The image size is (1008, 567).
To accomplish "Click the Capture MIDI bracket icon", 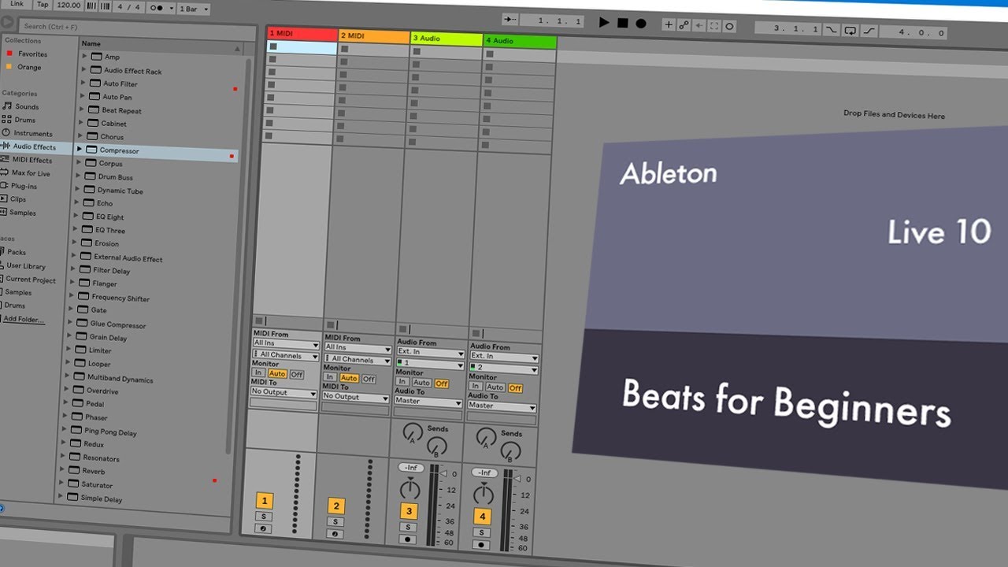I will 713,26.
